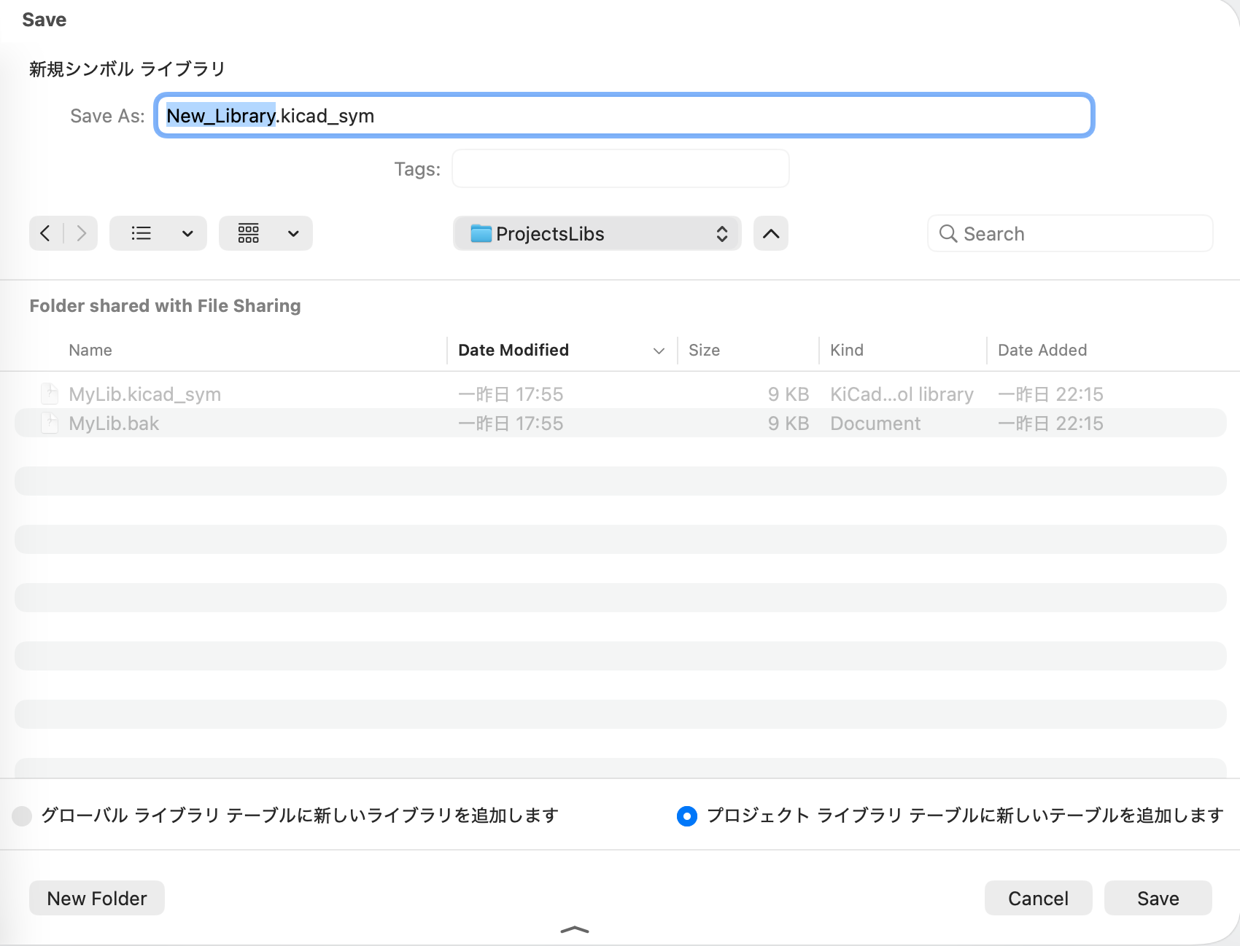The image size is (1240, 946).
Task: Sort by the Date Added column
Action: [1042, 350]
